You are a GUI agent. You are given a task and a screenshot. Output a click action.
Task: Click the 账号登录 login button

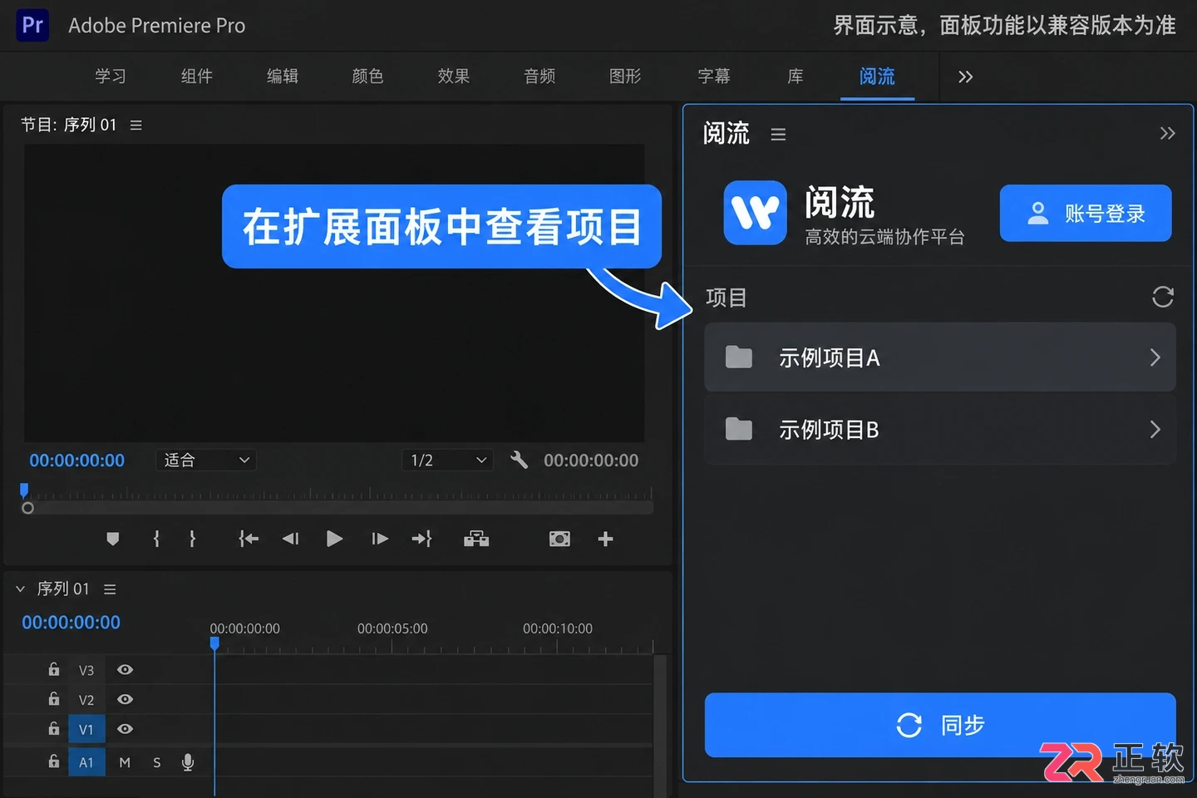(x=1086, y=214)
